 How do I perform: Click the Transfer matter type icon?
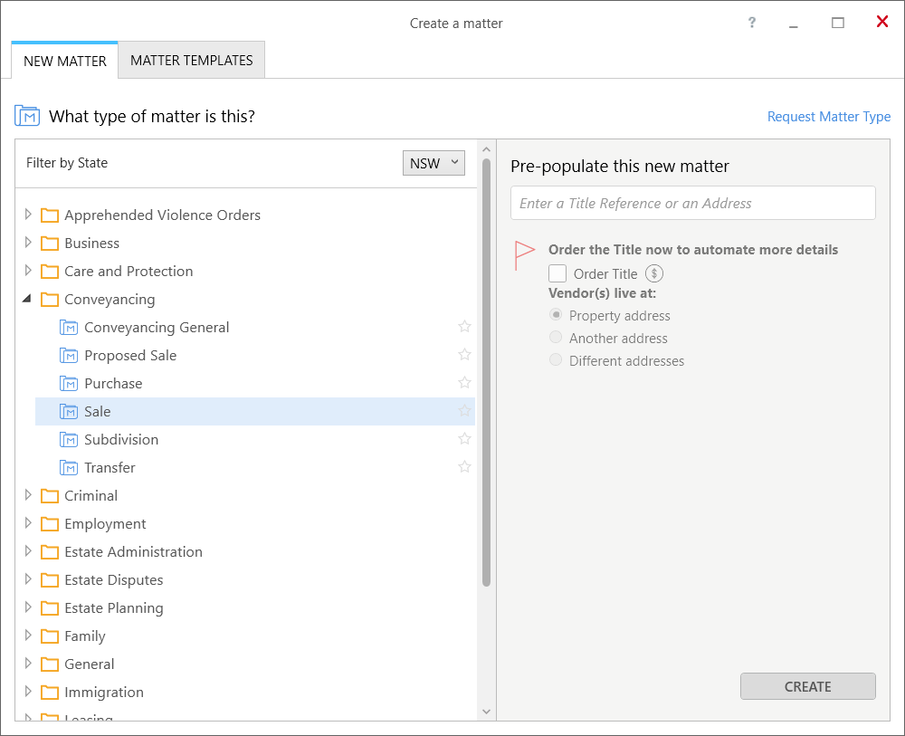(69, 468)
